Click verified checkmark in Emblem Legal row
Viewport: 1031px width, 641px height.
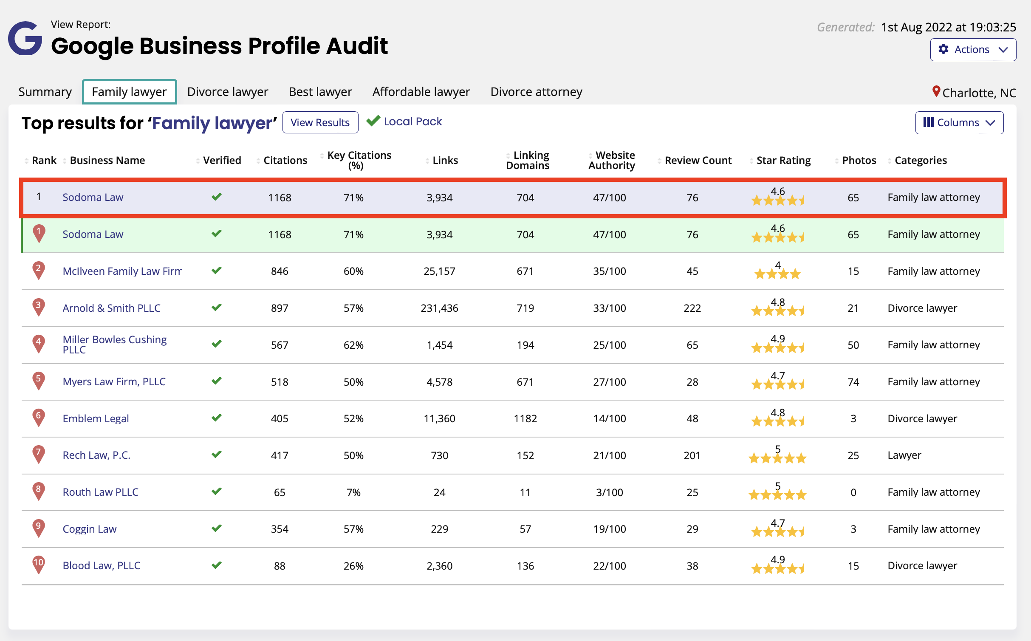[x=217, y=418]
